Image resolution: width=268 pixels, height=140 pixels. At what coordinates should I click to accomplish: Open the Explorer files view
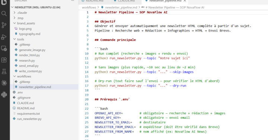[4, 2]
